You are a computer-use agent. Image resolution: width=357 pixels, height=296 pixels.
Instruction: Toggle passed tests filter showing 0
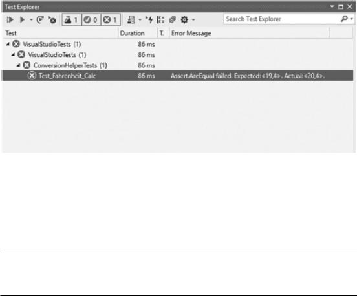[91, 20]
